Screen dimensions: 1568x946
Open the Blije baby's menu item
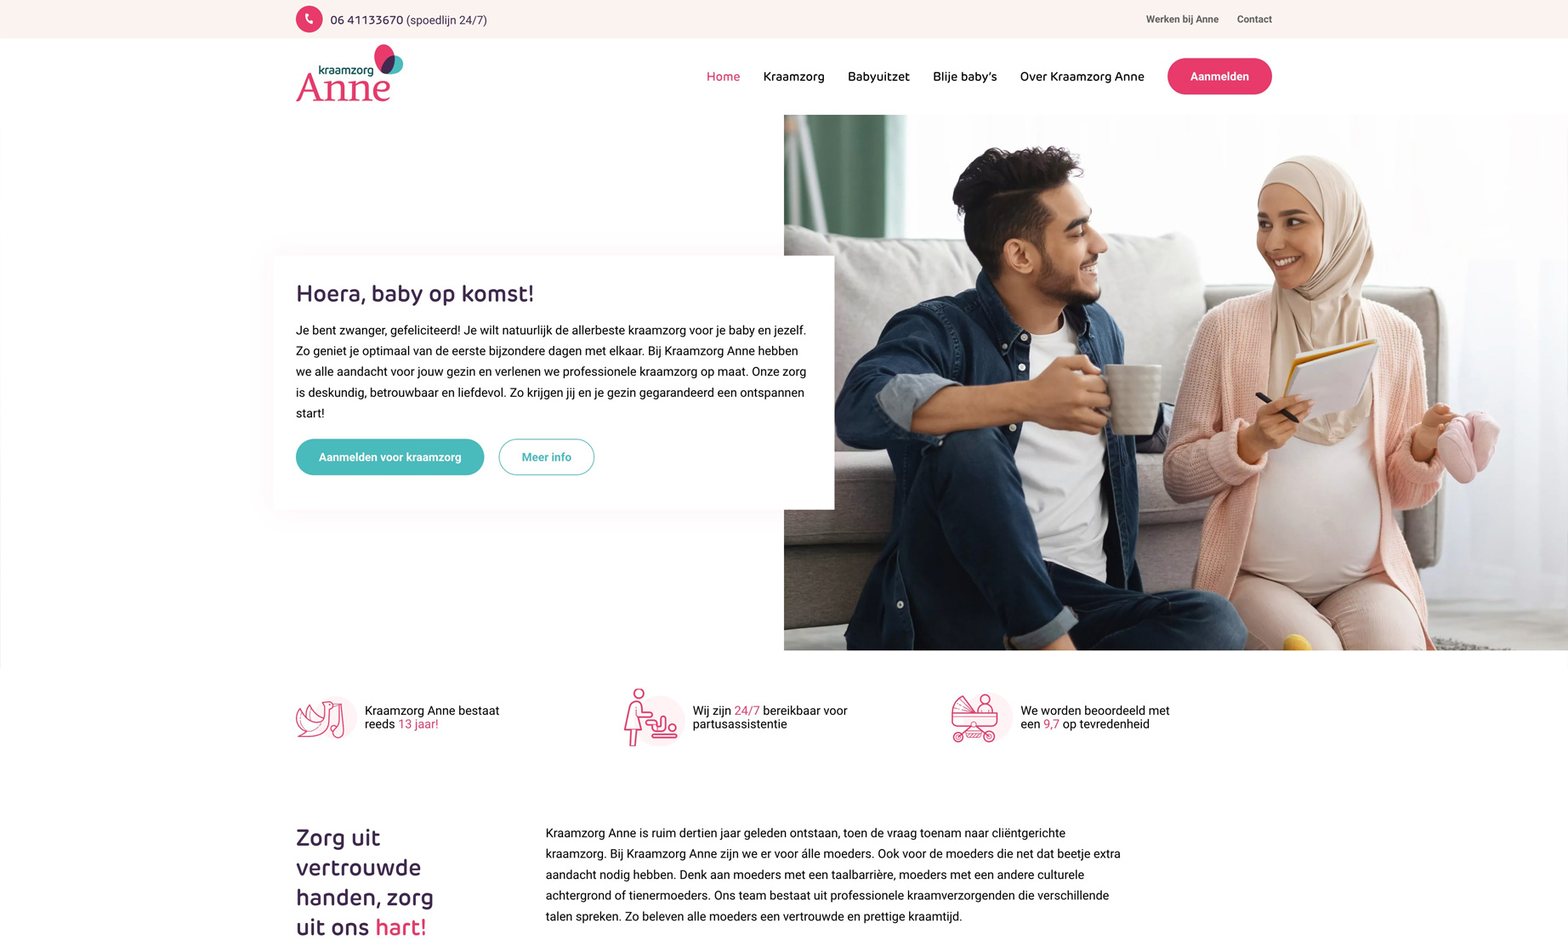click(964, 76)
